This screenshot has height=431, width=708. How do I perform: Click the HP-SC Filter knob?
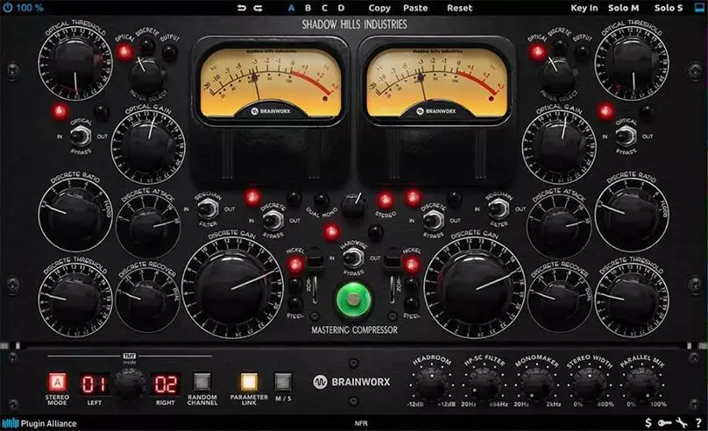pyautogui.click(x=484, y=384)
